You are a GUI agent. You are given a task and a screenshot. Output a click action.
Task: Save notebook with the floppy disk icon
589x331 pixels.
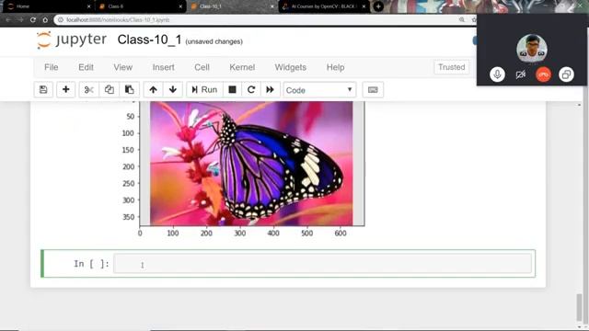point(43,90)
